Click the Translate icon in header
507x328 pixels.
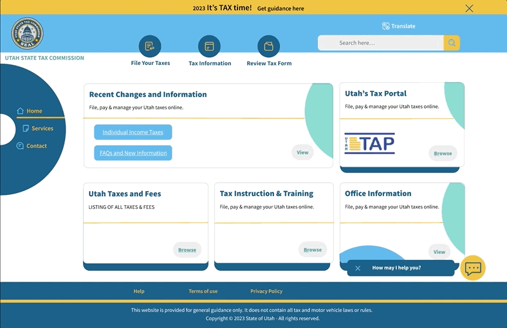(x=385, y=26)
